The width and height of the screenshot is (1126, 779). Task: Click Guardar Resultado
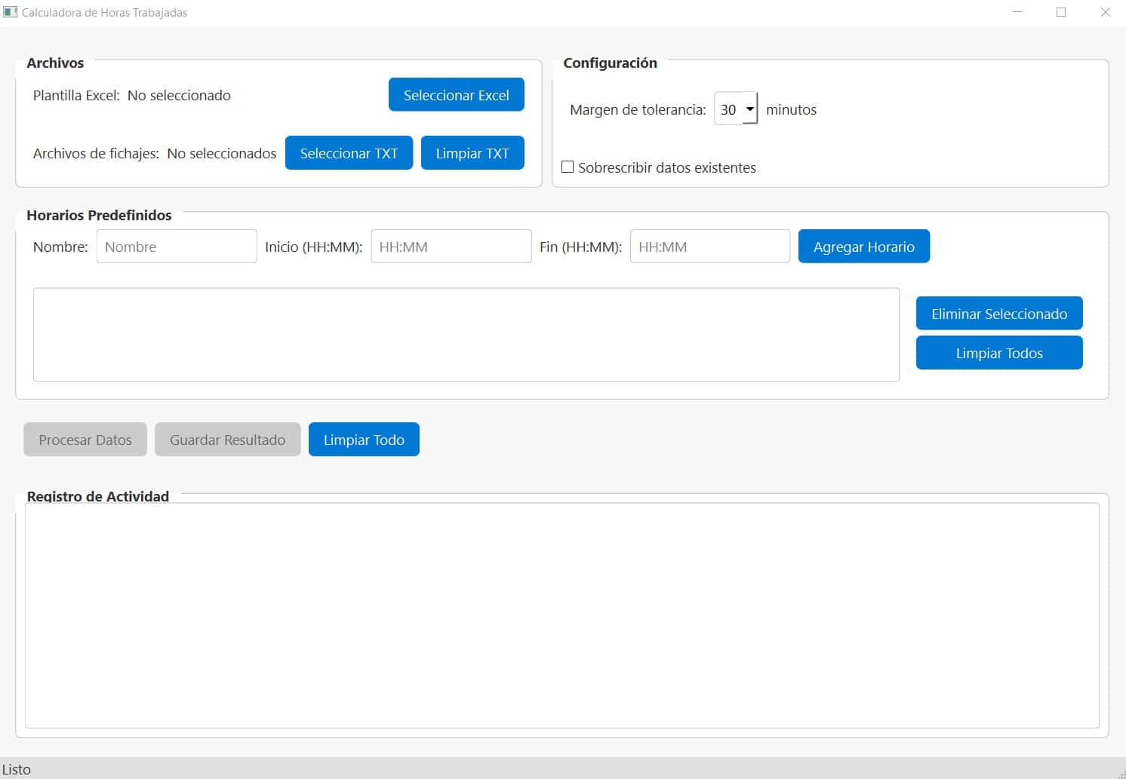tap(227, 439)
